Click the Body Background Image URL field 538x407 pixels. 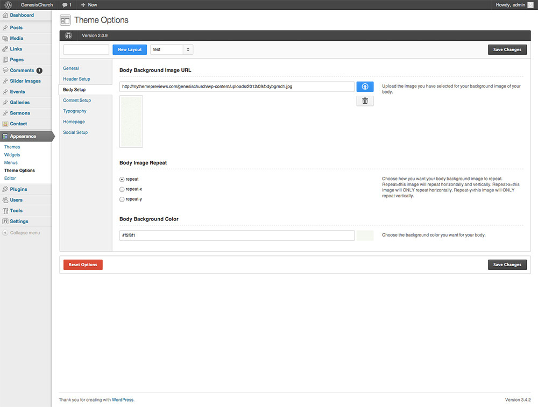tap(237, 87)
